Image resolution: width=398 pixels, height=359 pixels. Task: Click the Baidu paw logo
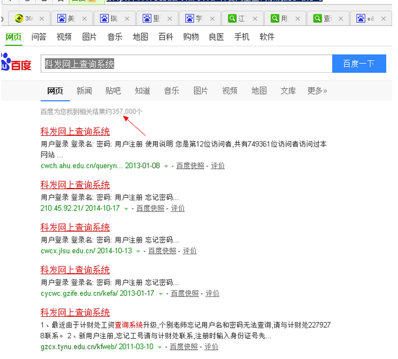coord(16,62)
